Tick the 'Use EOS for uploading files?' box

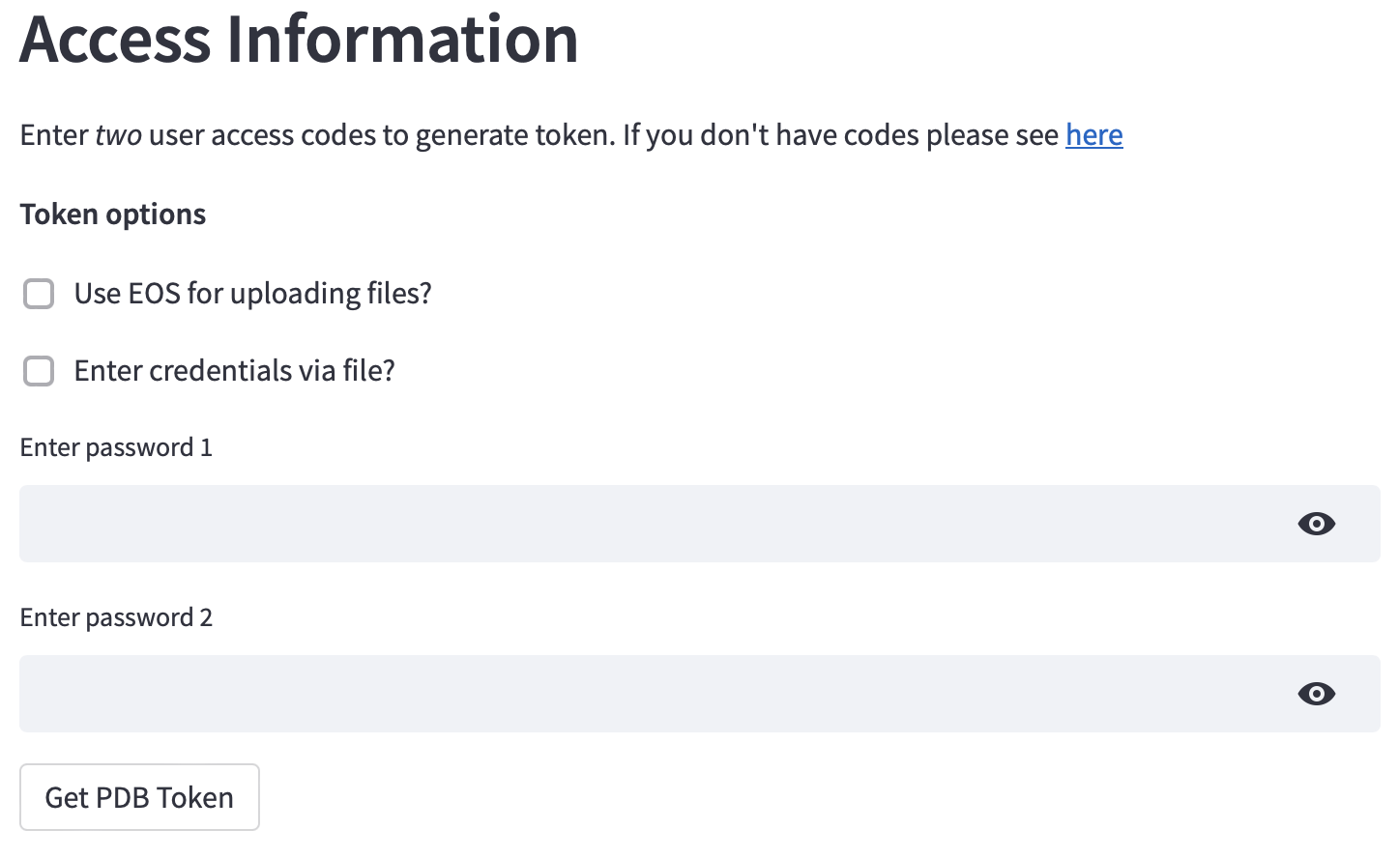[39, 293]
